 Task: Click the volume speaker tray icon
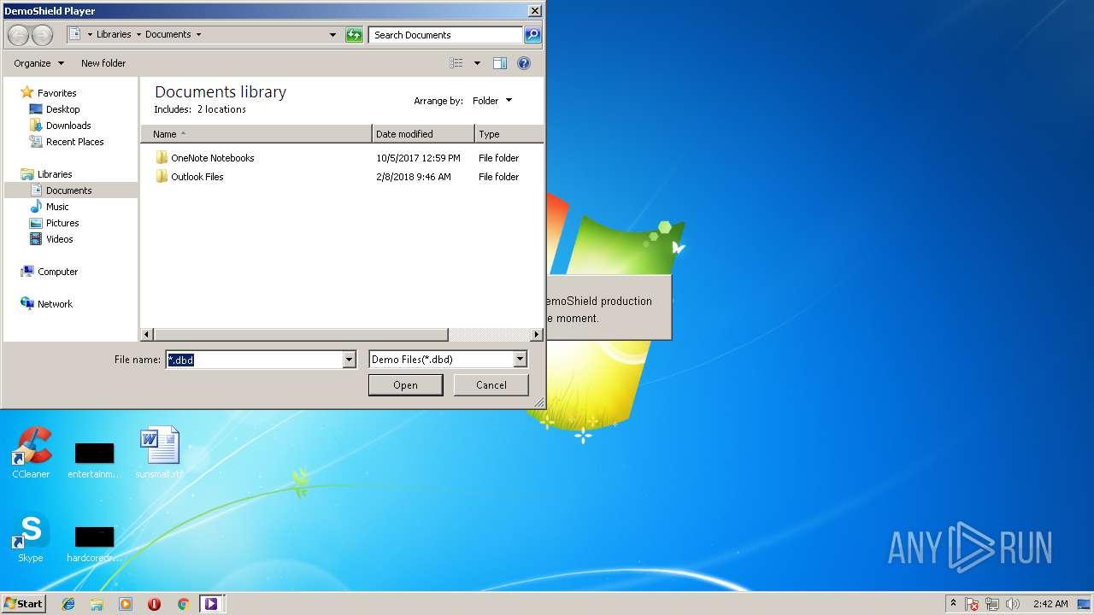tap(1013, 604)
